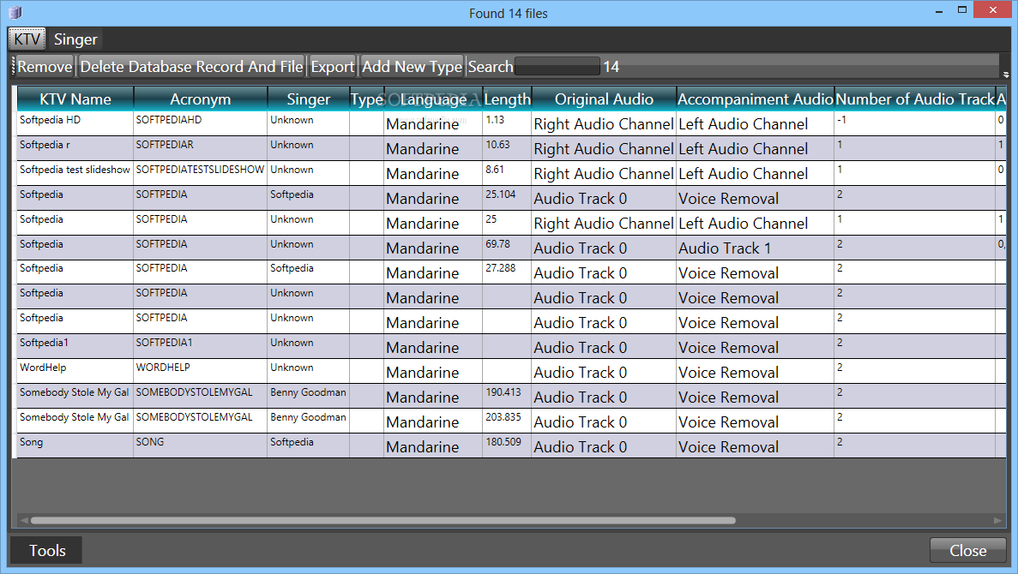The width and height of the screenshot is (1018, 574).
Task: Click length value '1.13'
Action: tap(495, 120)
